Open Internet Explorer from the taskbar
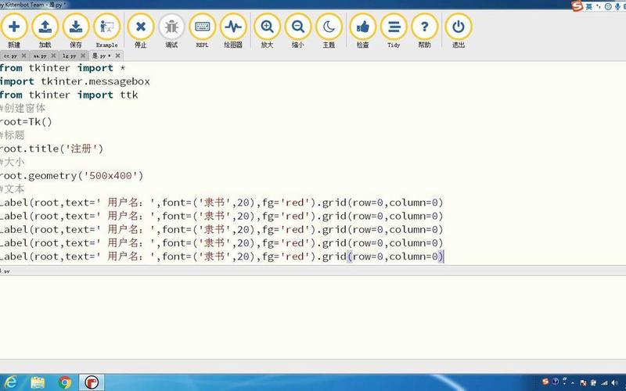The height and width of the screenshot is (391, 626). [11, 382]
